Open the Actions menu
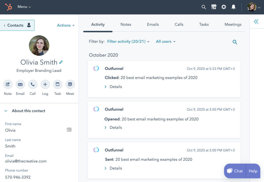The height and width of the screenshot is (182, 264). [x=66, y=25]
